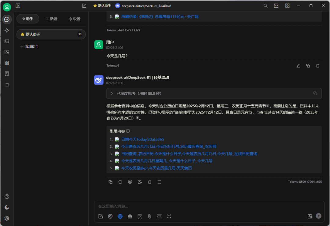Copy the DeepSeek-R1 reply
330x226 pixels.
(x=111, y=182)
